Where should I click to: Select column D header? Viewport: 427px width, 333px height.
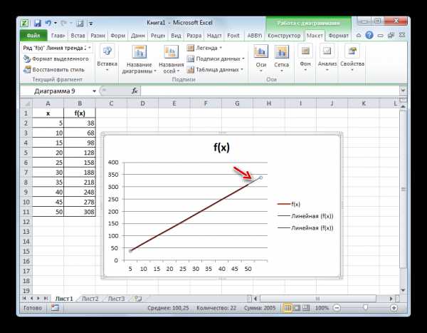pos(142,103)
